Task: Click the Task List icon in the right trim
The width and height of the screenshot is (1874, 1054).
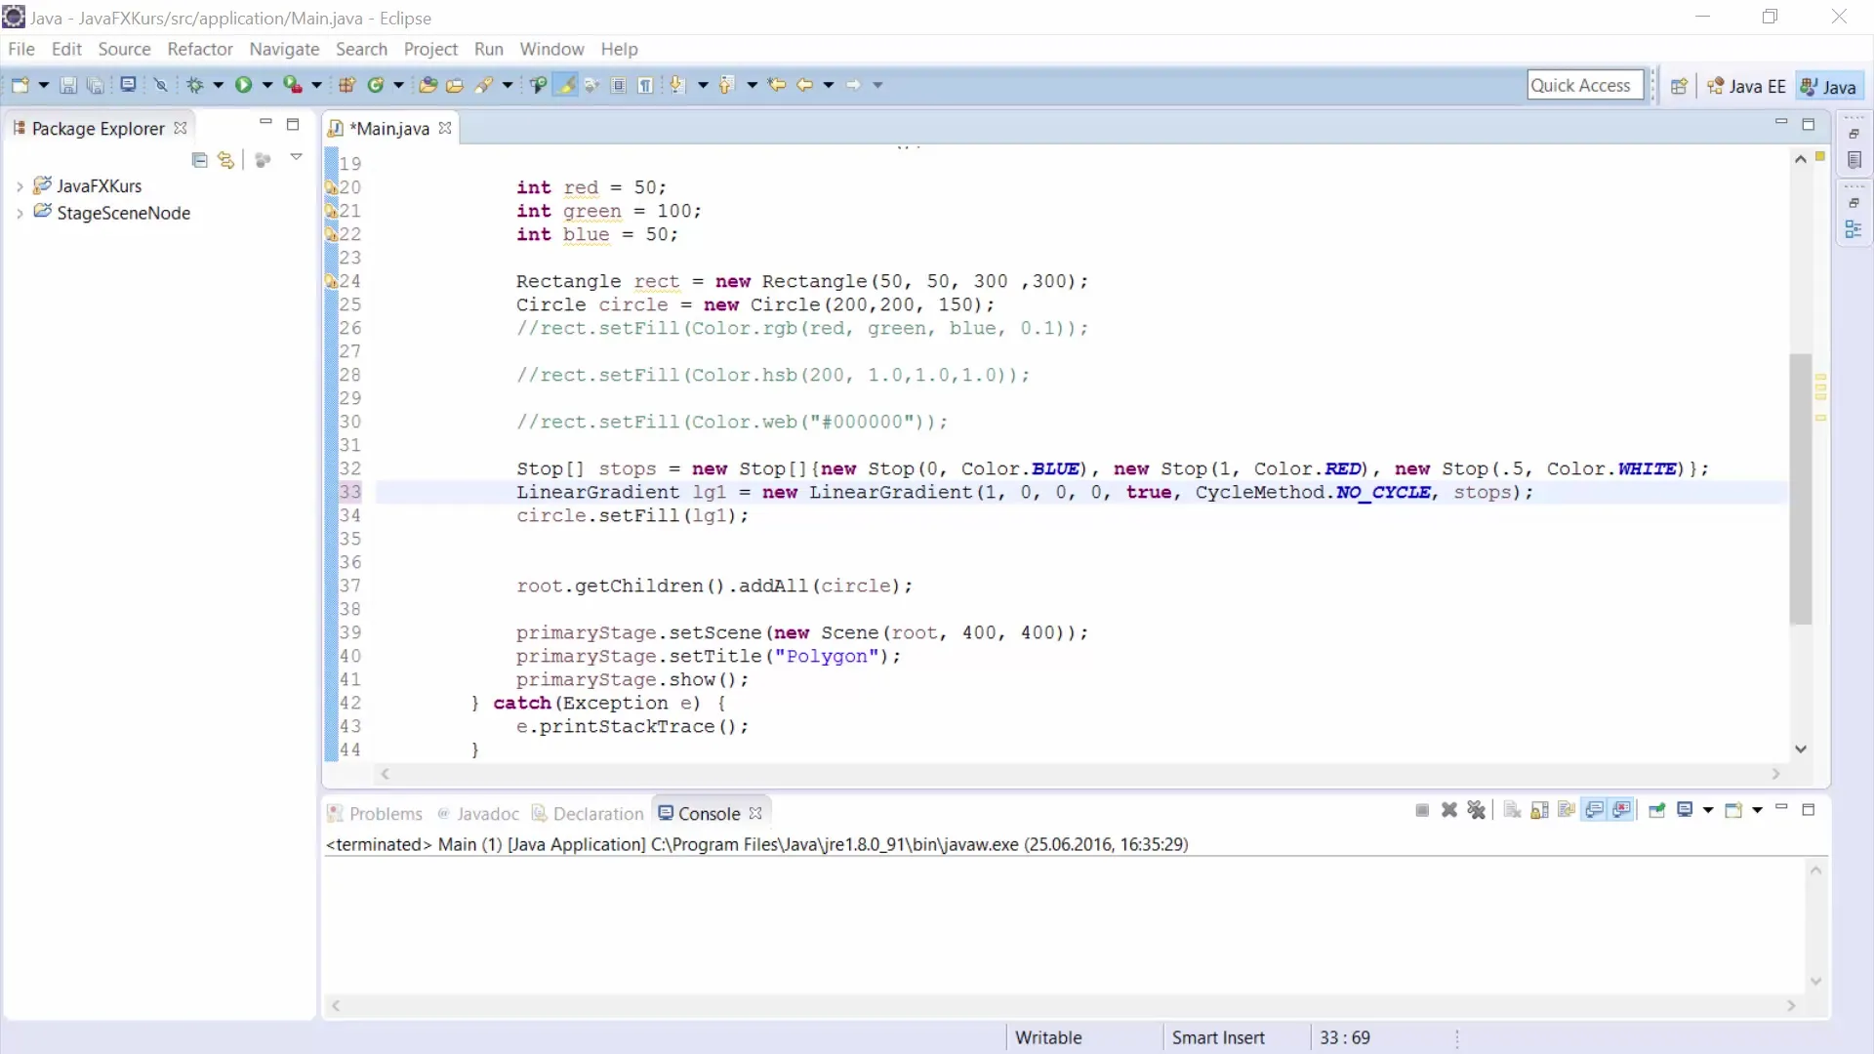Action: coord(1854,160)
